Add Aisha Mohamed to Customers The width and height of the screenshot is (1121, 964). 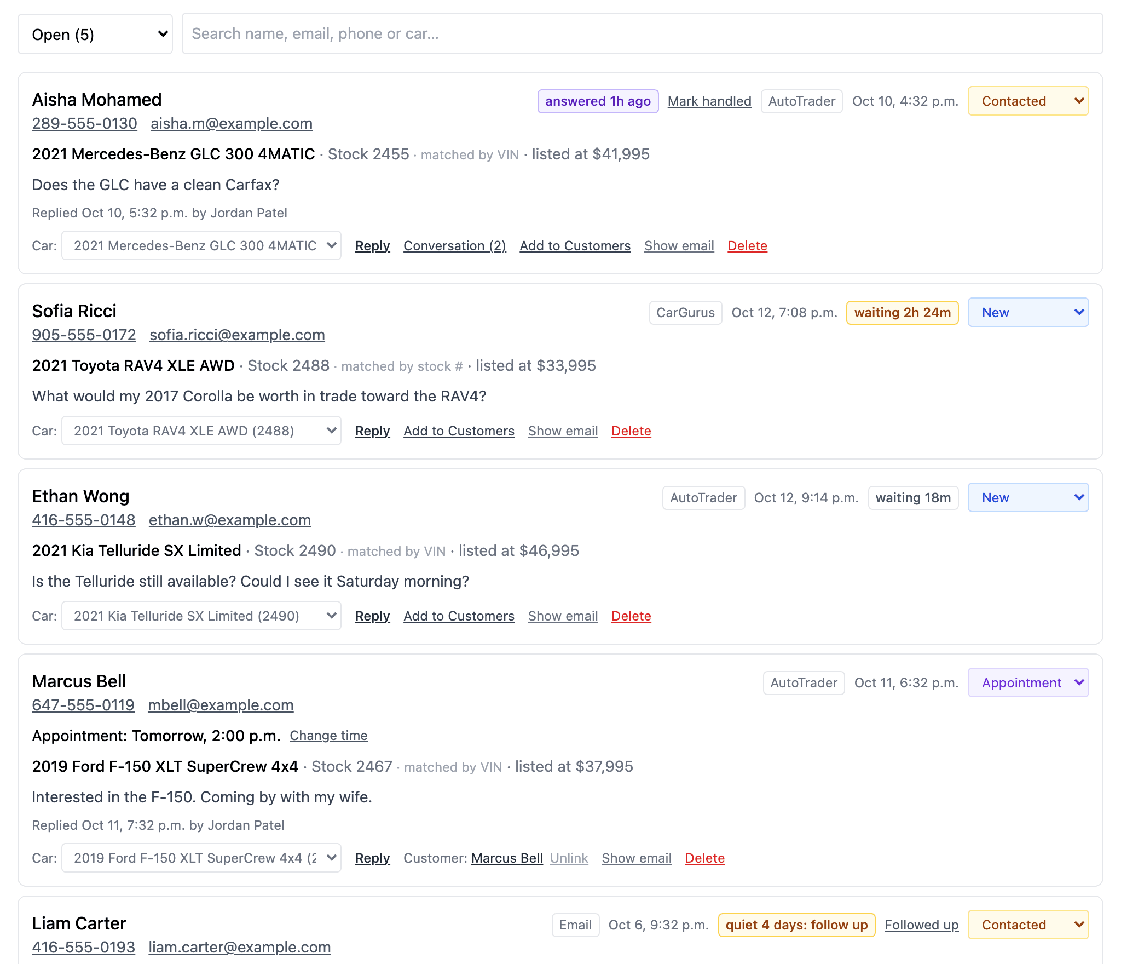(575, 246)
